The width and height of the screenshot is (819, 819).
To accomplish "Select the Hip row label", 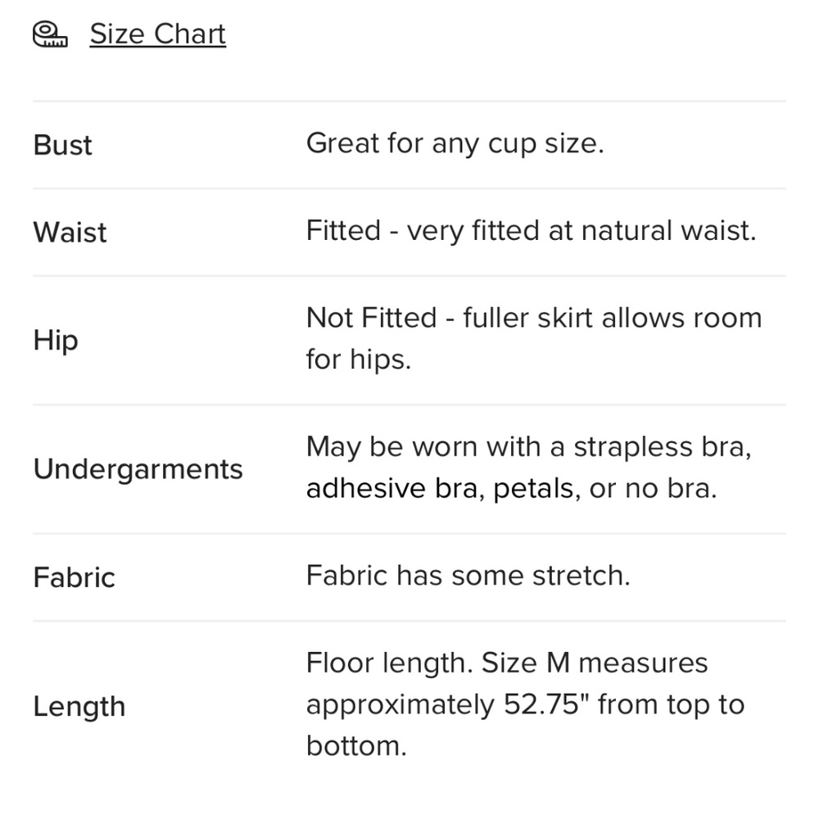I will [x=56, y=341].
